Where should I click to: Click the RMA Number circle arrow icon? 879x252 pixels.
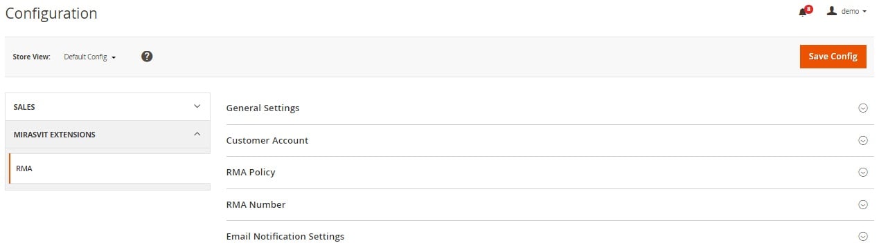tap(863, 204)
